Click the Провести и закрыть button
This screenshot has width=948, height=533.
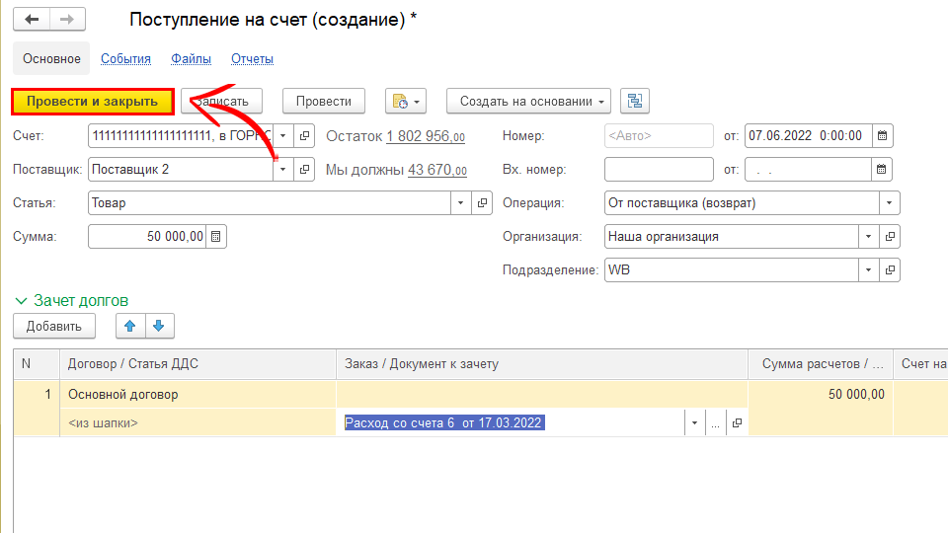click(x=92, y=101)
